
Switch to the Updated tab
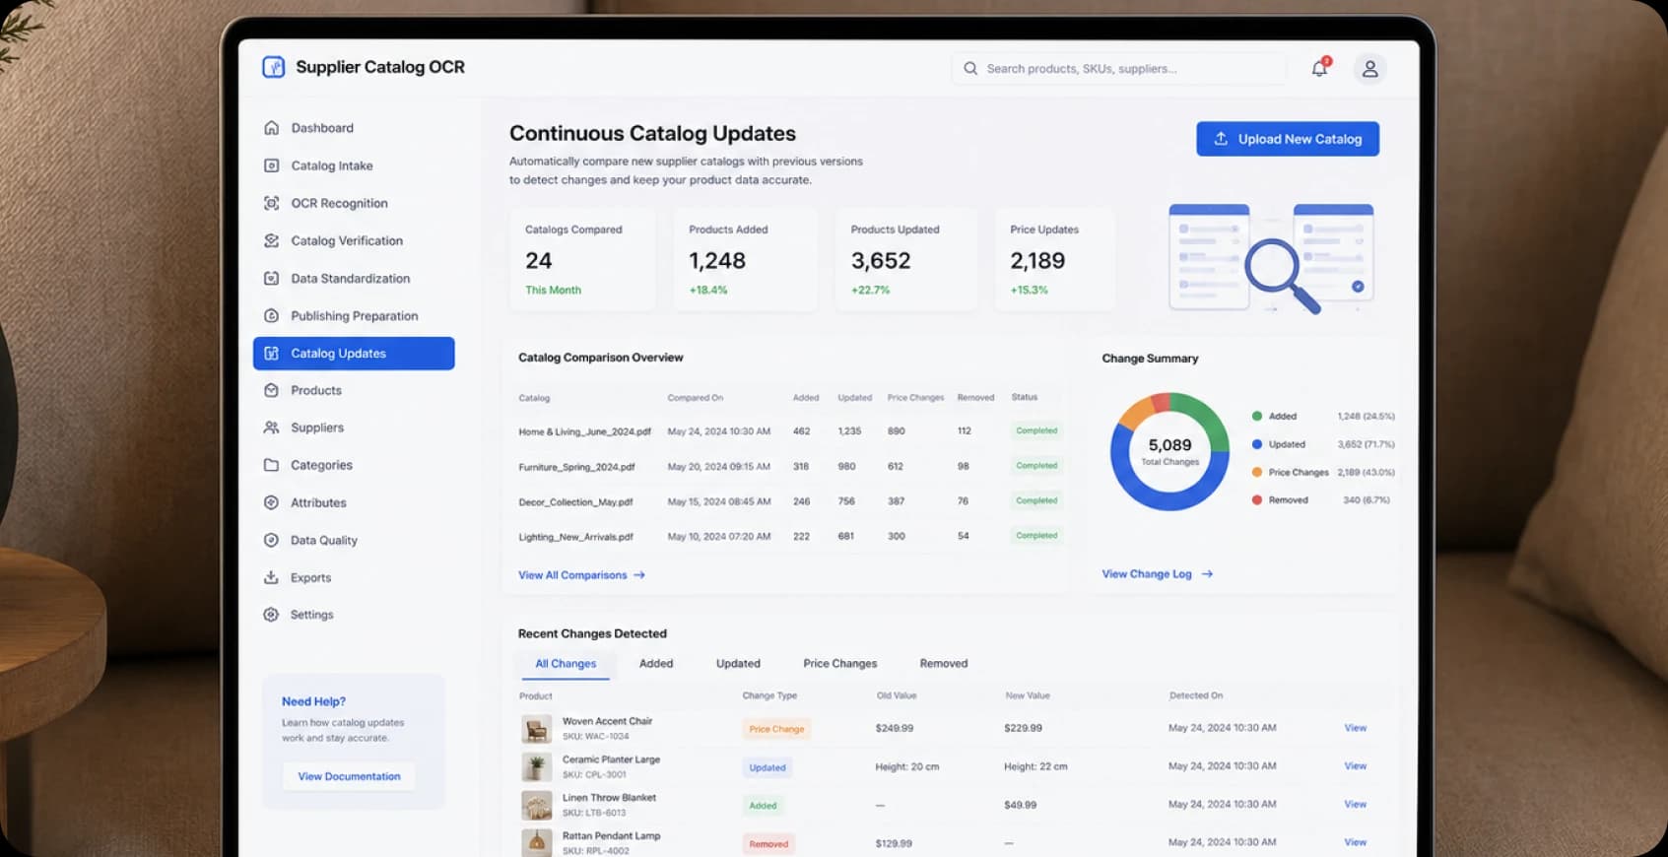pyautogui.click(x=738, y=664)
